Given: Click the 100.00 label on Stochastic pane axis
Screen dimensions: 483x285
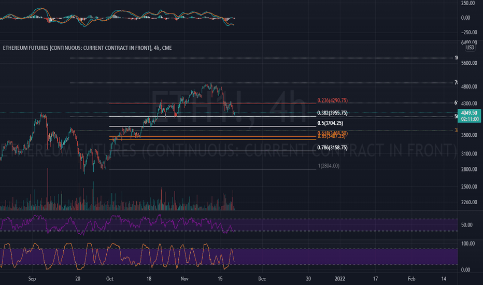Looking at the screenshot, I should tap(468, 244).
